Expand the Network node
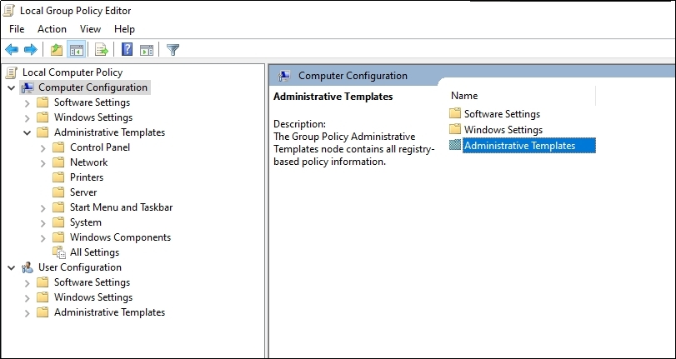Screen dimensions: 676x359 click(43, 163)
